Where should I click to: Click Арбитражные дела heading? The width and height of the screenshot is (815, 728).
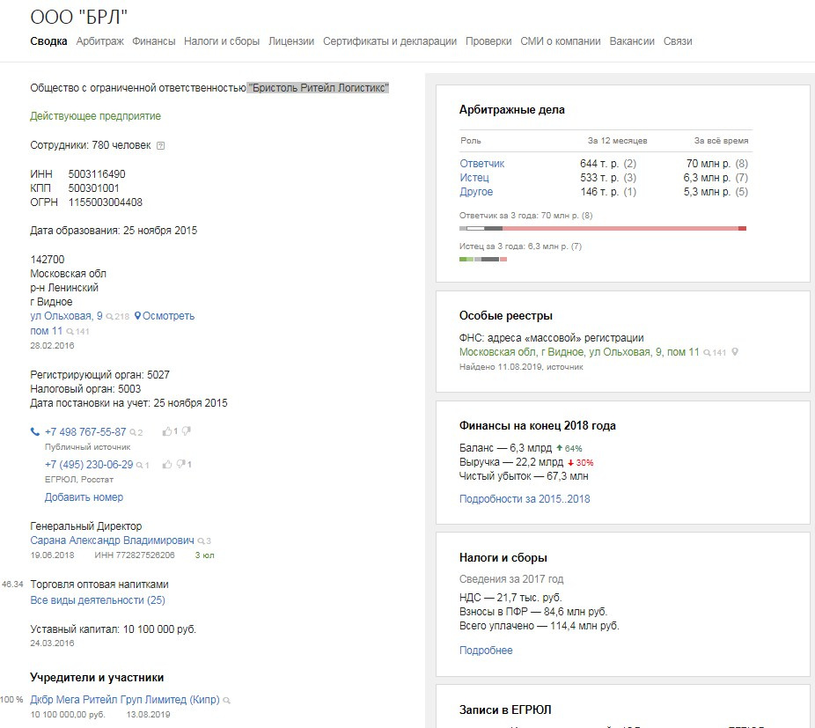click(x=512, y=110)
